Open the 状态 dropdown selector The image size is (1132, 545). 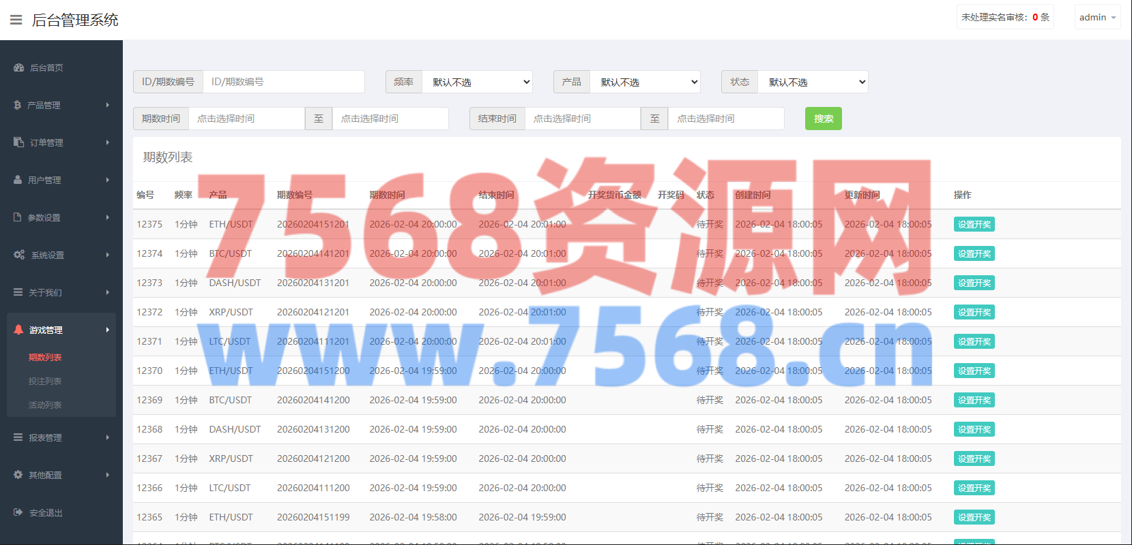813,82
